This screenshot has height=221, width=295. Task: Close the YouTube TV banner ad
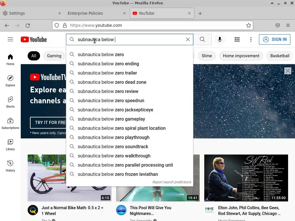point(288,71)
